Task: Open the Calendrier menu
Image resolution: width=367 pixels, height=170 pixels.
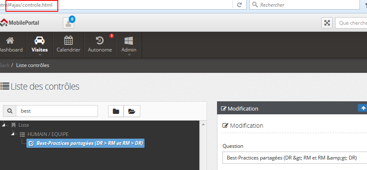Action: coord(68,45)
